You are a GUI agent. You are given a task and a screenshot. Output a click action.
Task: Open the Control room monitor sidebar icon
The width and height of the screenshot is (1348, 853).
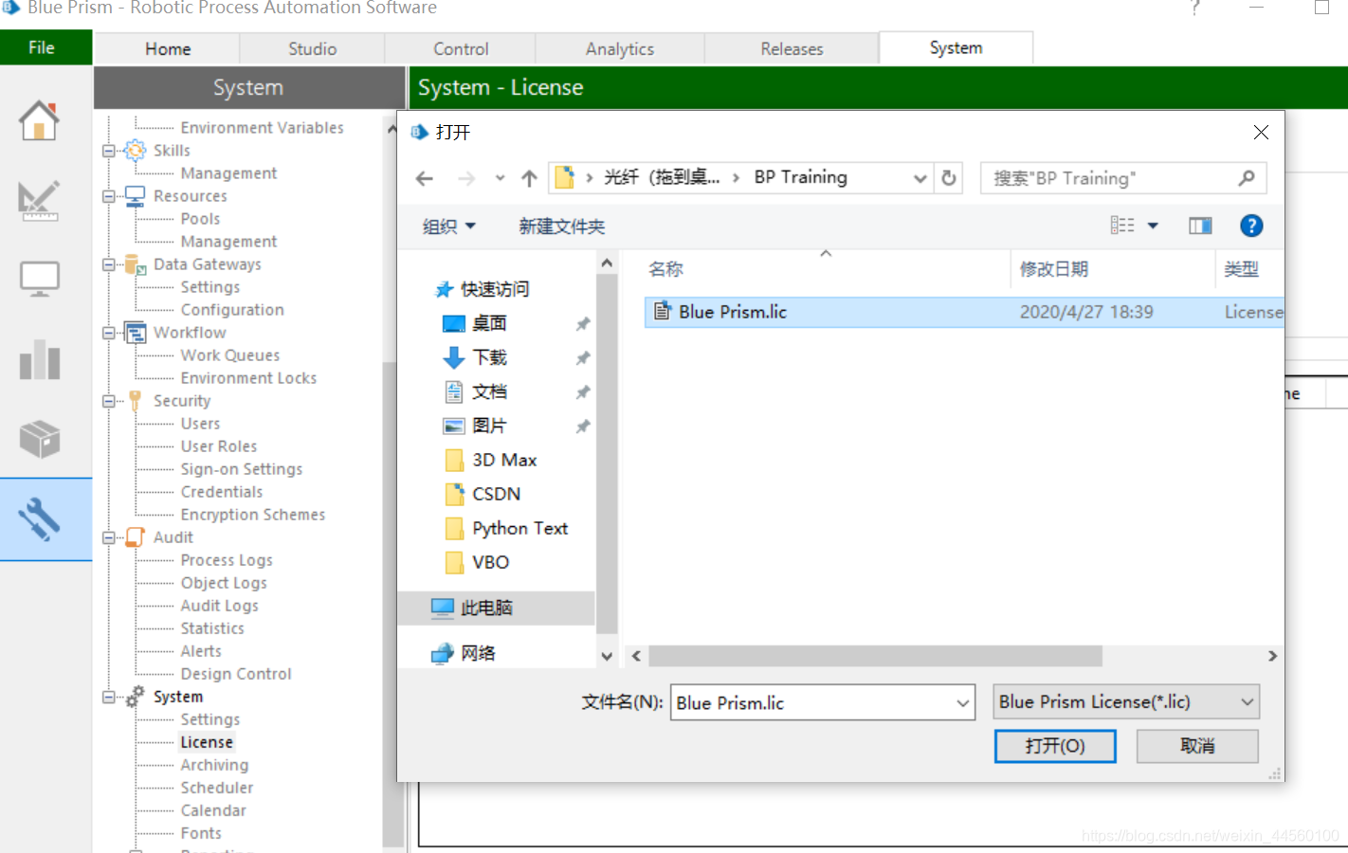pyautogui.click(x=39, y=280)
